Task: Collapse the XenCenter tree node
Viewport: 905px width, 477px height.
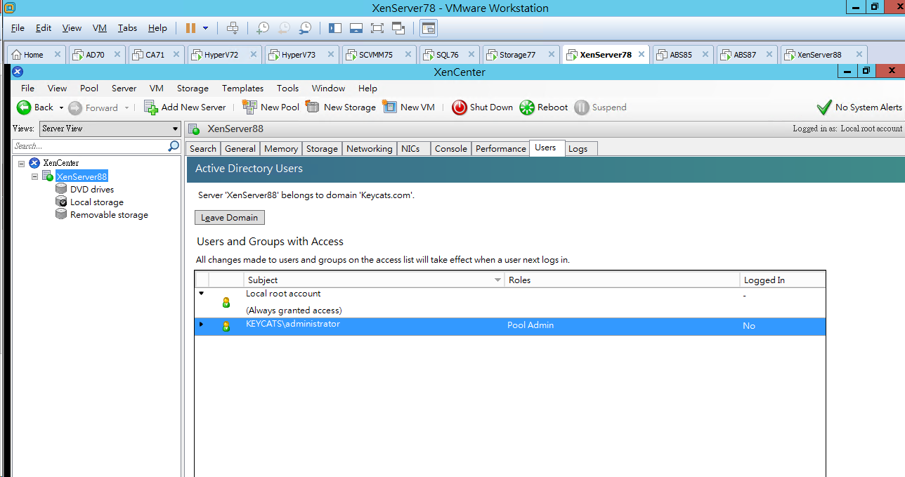Action: (x=22, y=163)
